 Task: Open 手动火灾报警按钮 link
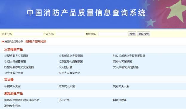[15, 61]
